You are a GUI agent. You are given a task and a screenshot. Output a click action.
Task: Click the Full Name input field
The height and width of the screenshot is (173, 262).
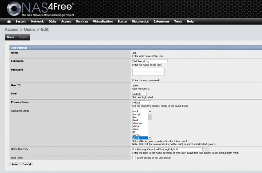pyautogui.click(x=150, y=61)
